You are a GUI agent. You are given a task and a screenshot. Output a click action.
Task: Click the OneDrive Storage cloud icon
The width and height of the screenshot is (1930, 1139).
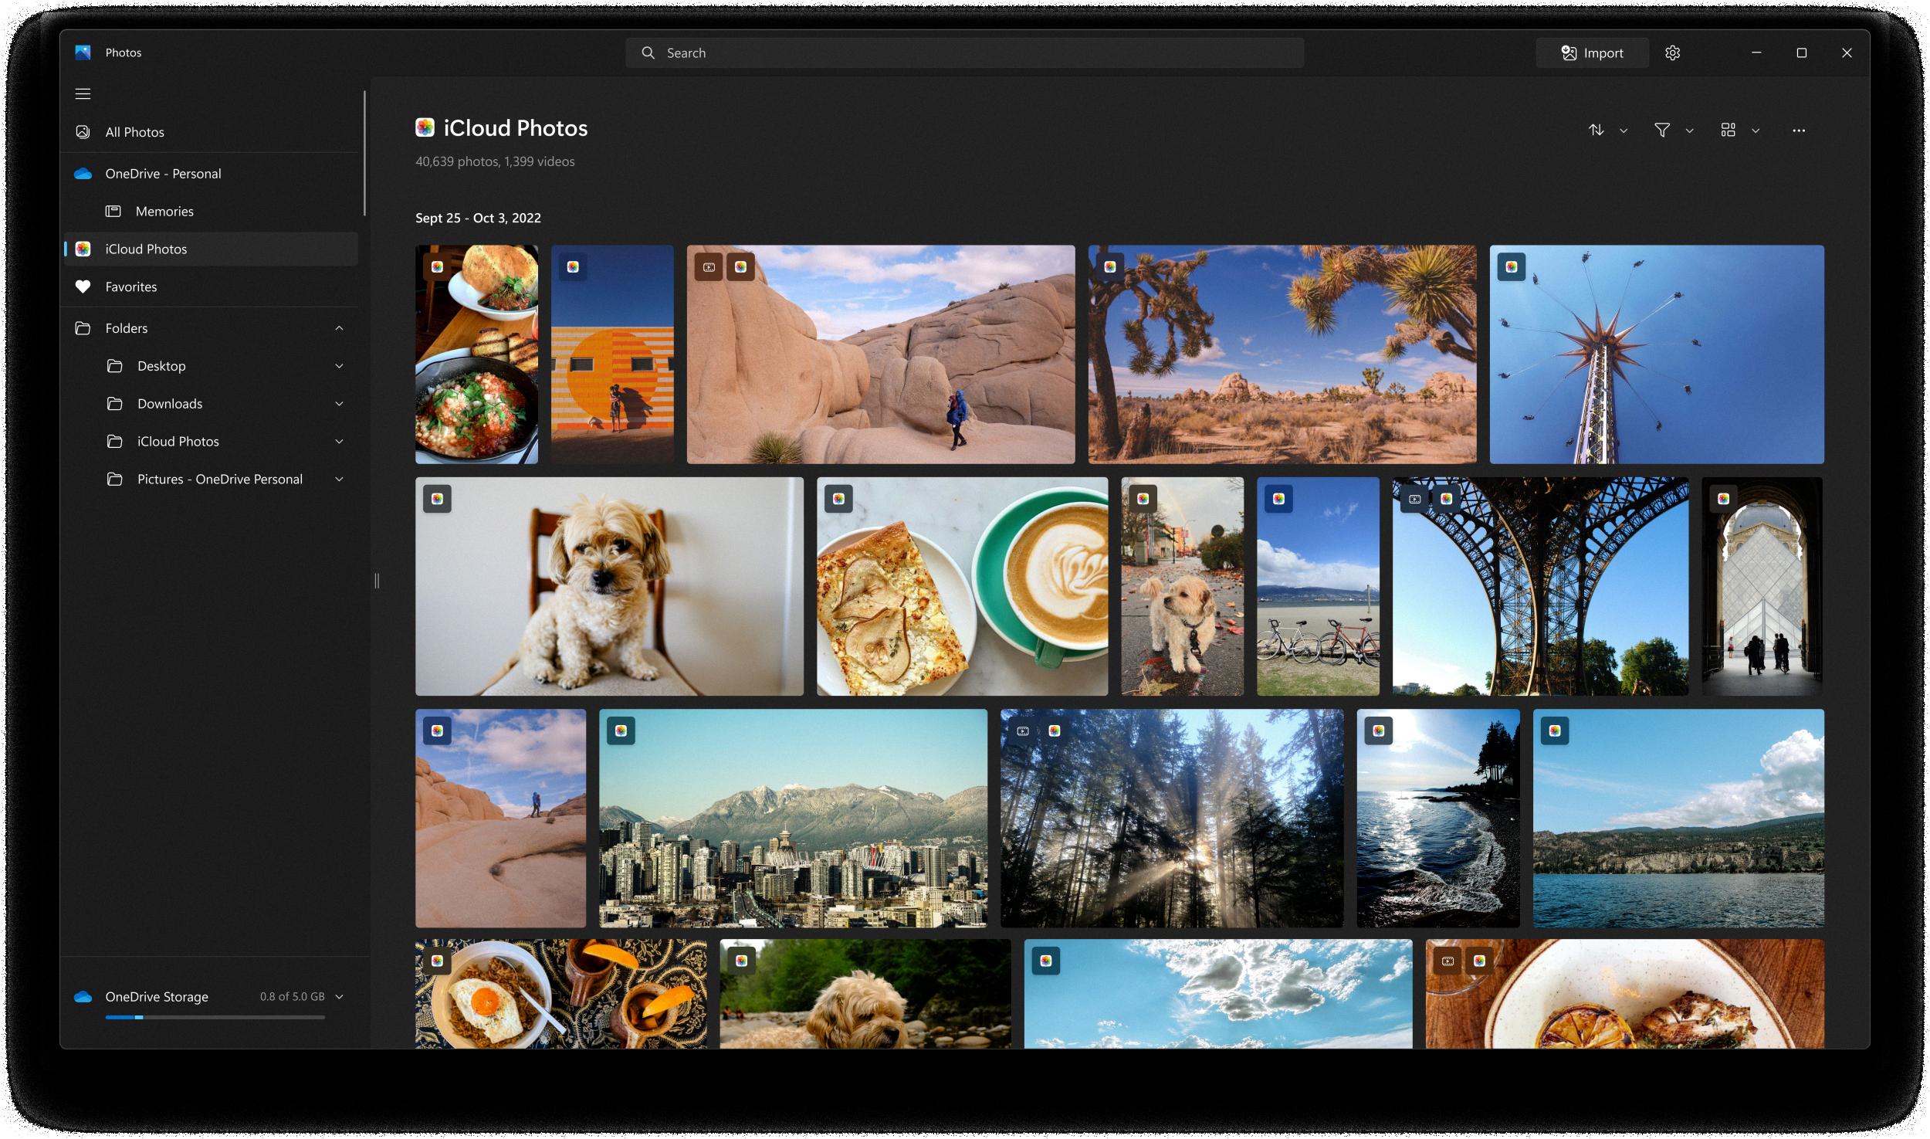coord(83,997)
